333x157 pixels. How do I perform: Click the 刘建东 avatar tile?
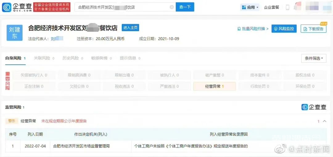(x=14, y=33)
